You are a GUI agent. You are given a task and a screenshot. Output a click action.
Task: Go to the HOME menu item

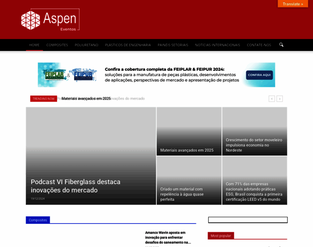[34, 45]
